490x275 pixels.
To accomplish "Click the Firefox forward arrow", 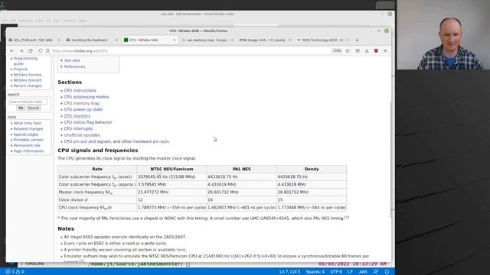I will (x=21, y=51).
